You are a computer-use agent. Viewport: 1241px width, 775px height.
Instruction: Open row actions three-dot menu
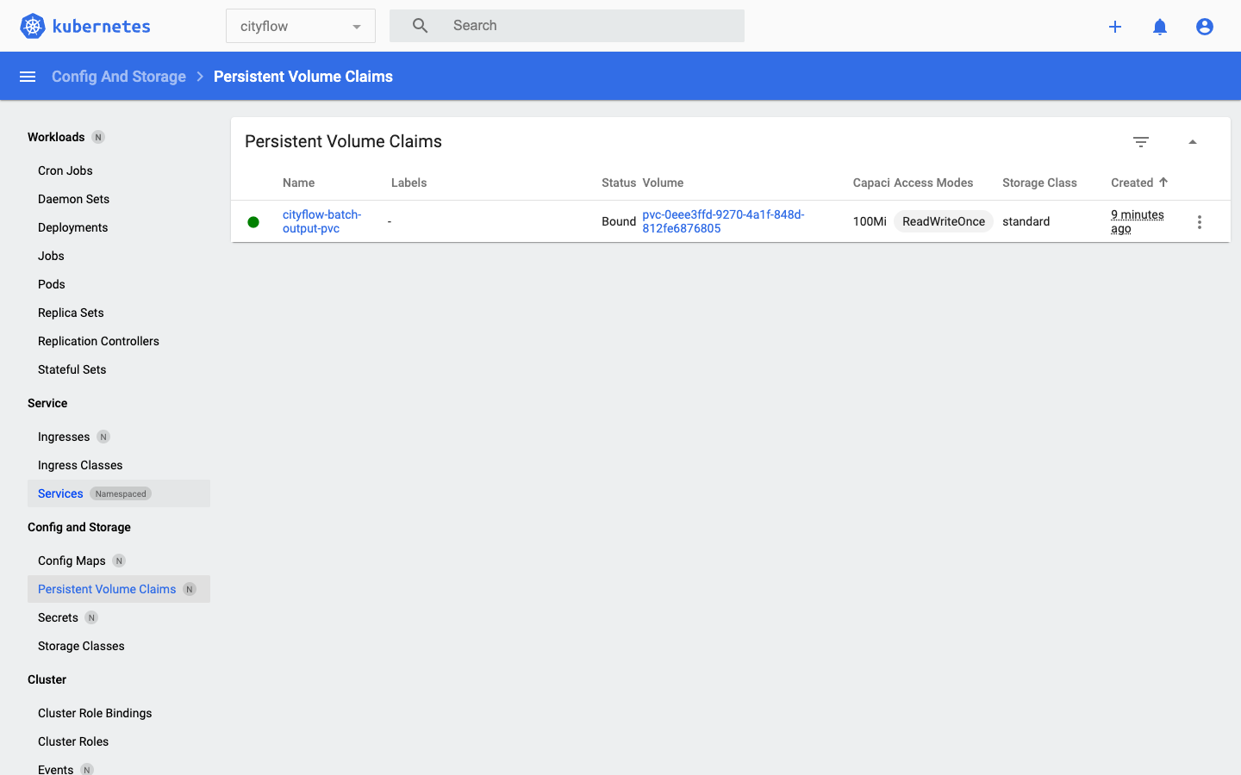(x=1200, y=222)
